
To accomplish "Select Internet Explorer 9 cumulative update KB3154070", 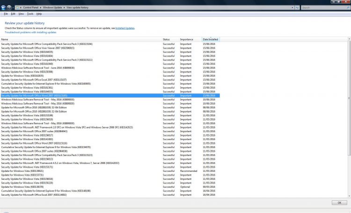I will pos(110,147).
